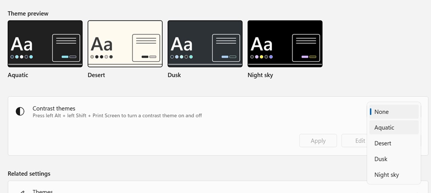Click the Themes icon under Related settings

21,191
